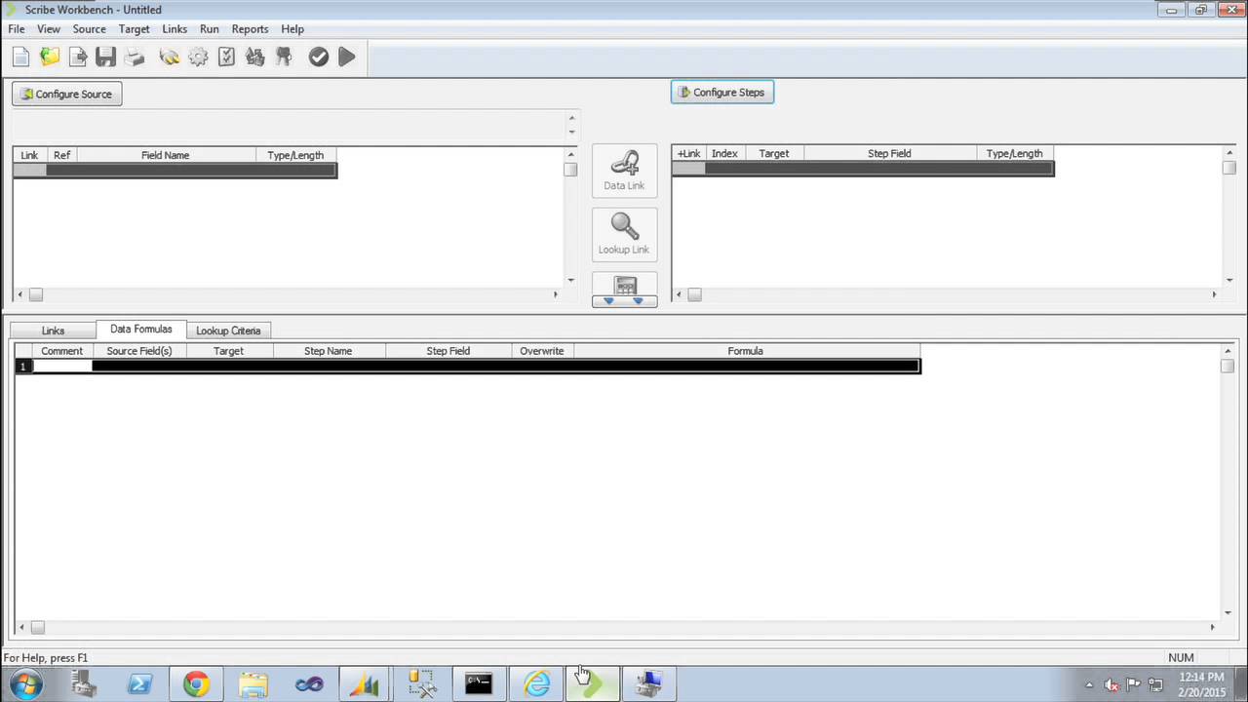Click the Target column header in target grid
1248x702 pixels.
tap(774, 153)
